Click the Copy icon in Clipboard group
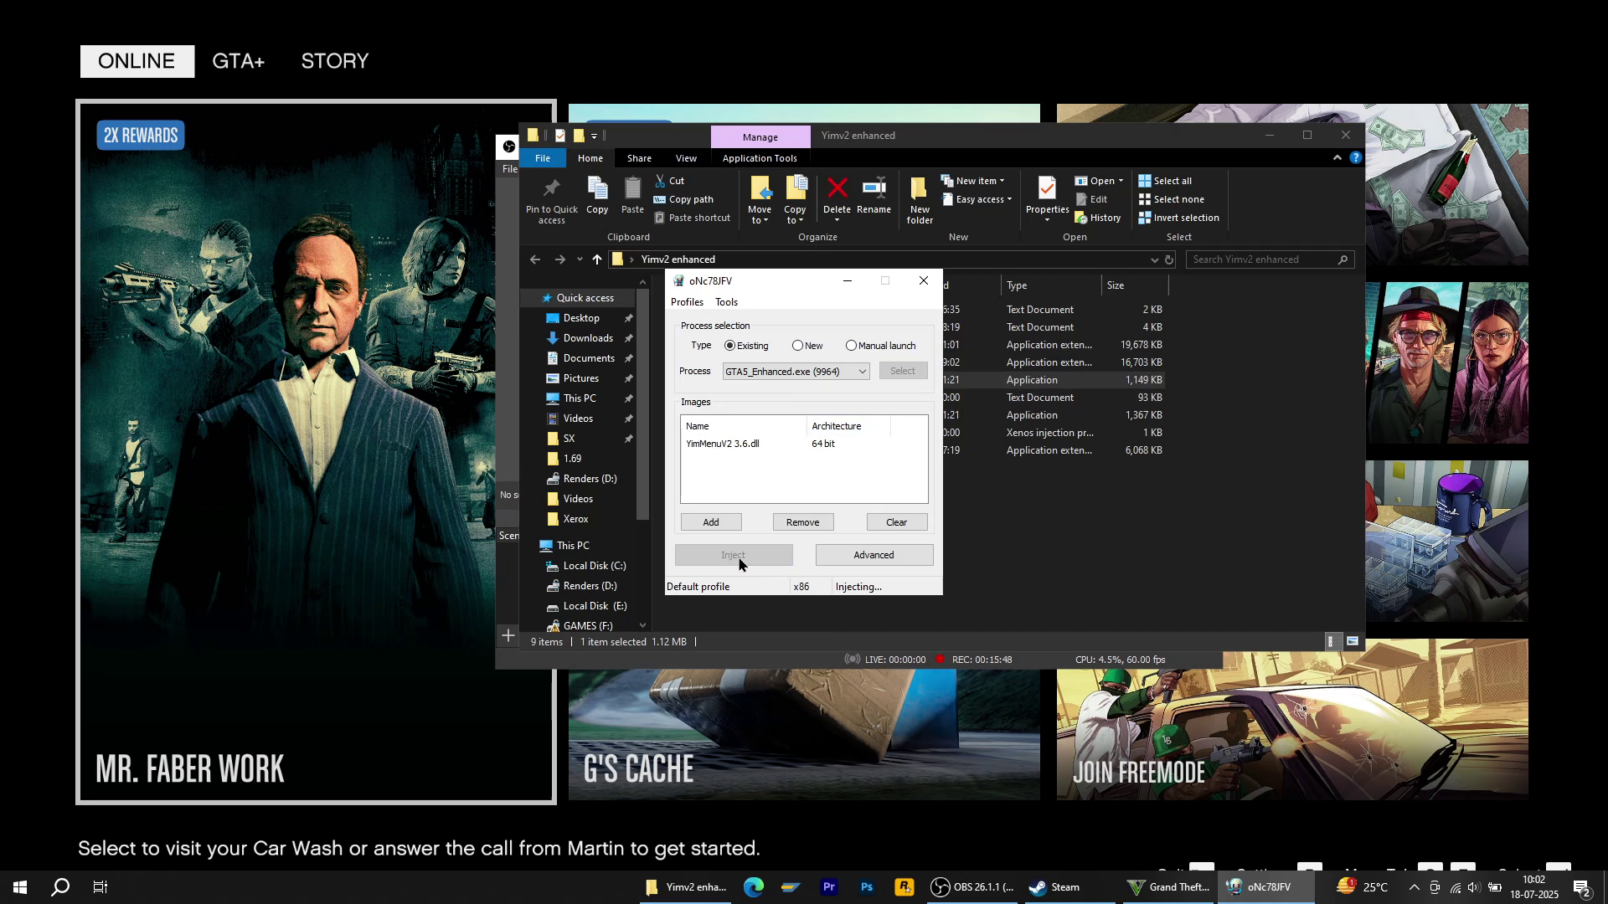The image size is (1608, 904). coord(597,189)
